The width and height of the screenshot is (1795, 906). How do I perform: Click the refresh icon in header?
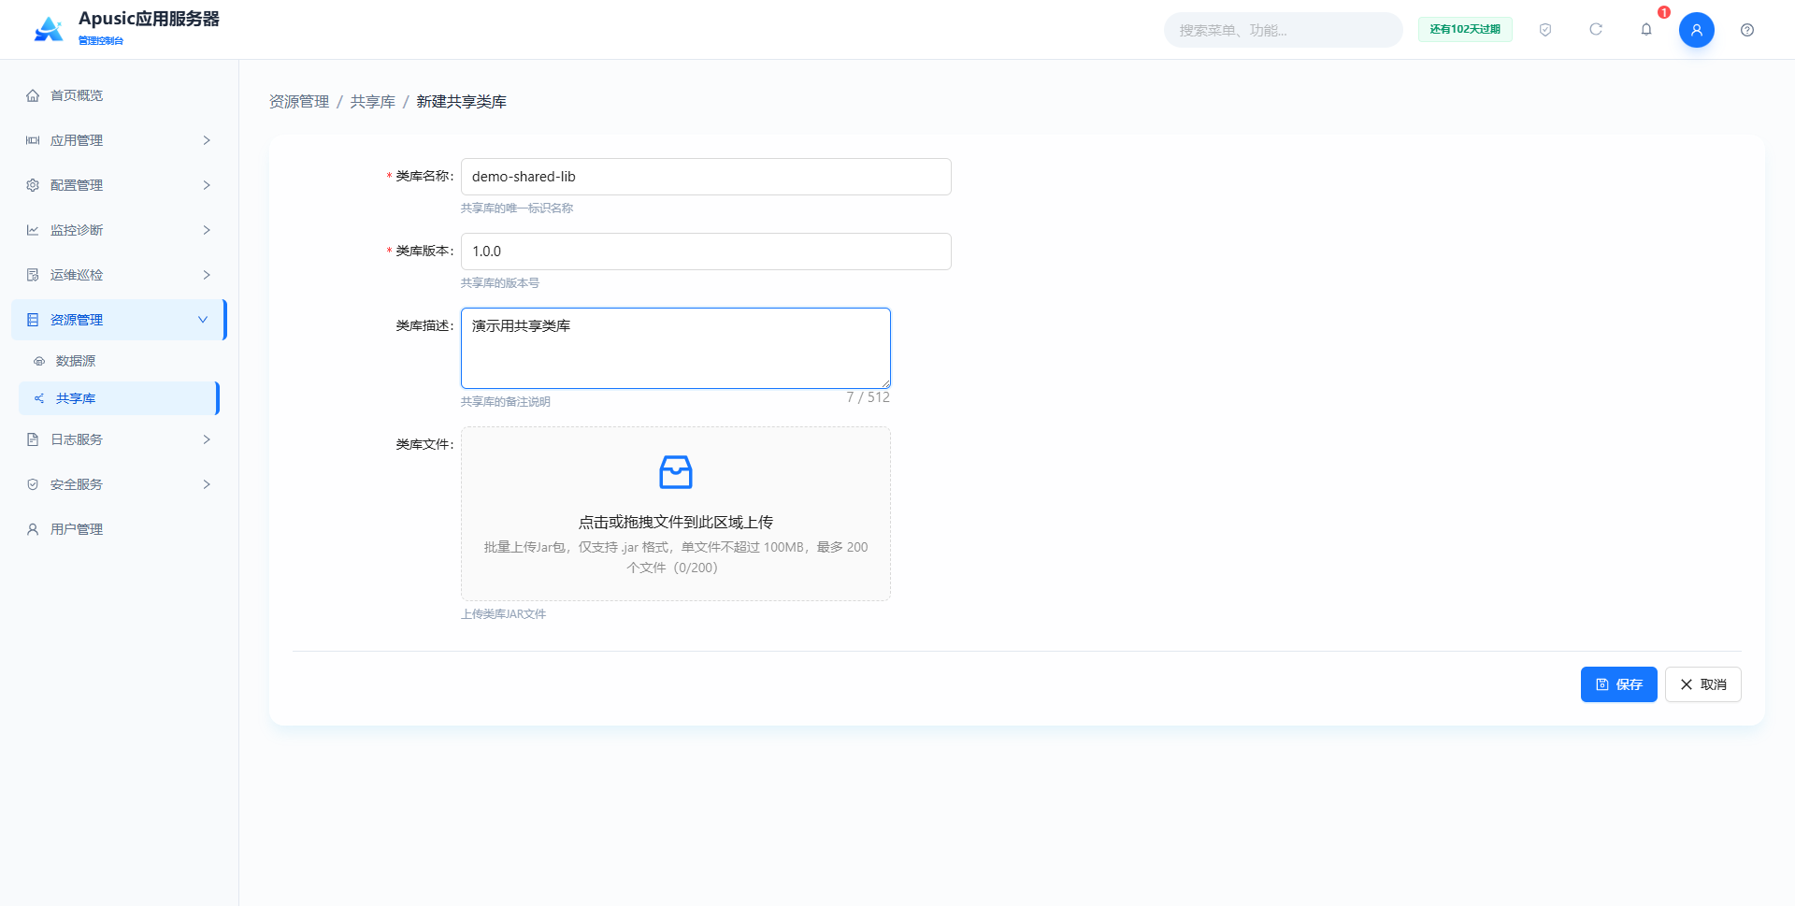[x=1596, y=30]
